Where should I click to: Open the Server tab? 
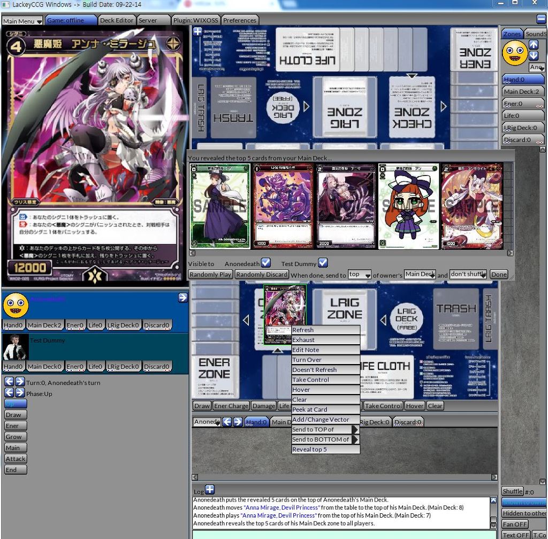pyautogui.click(x=154, y=20)
